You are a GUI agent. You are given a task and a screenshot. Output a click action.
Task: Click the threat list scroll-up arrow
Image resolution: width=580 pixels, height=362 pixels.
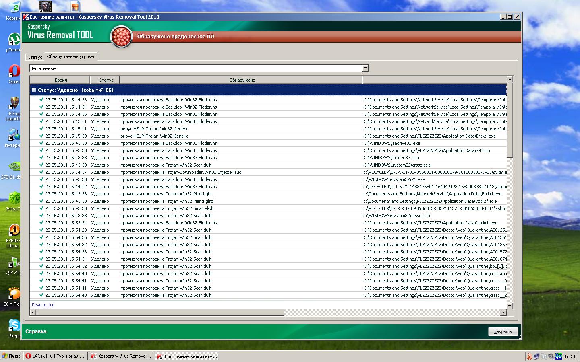tap(510, 79)
